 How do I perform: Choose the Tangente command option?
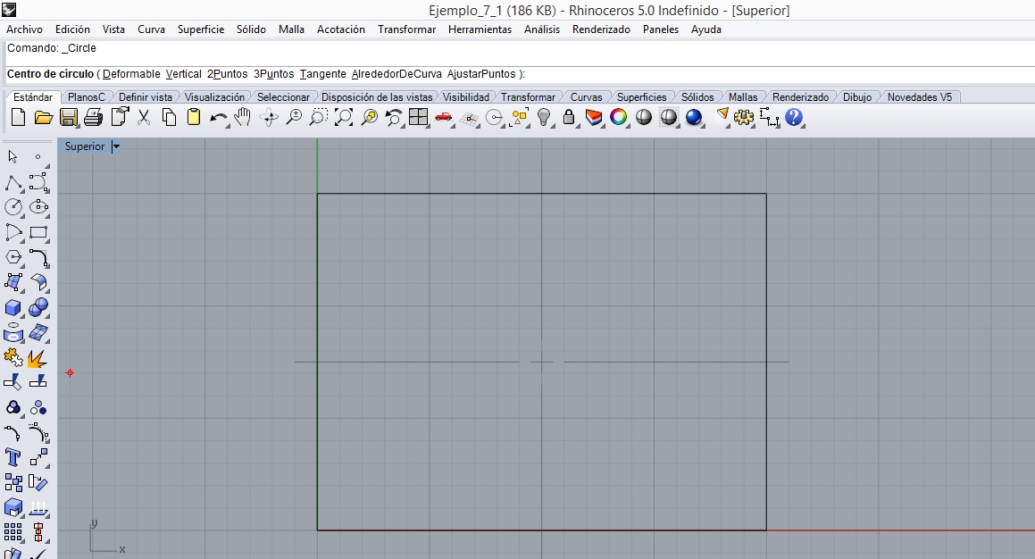[322, 74]
